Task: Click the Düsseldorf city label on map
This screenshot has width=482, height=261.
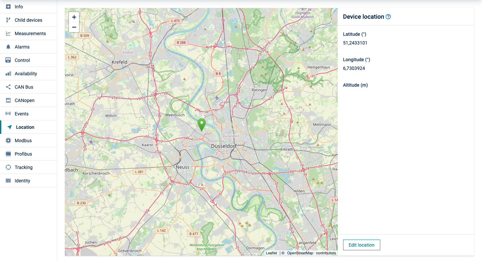Action: [x=224, y=146]
